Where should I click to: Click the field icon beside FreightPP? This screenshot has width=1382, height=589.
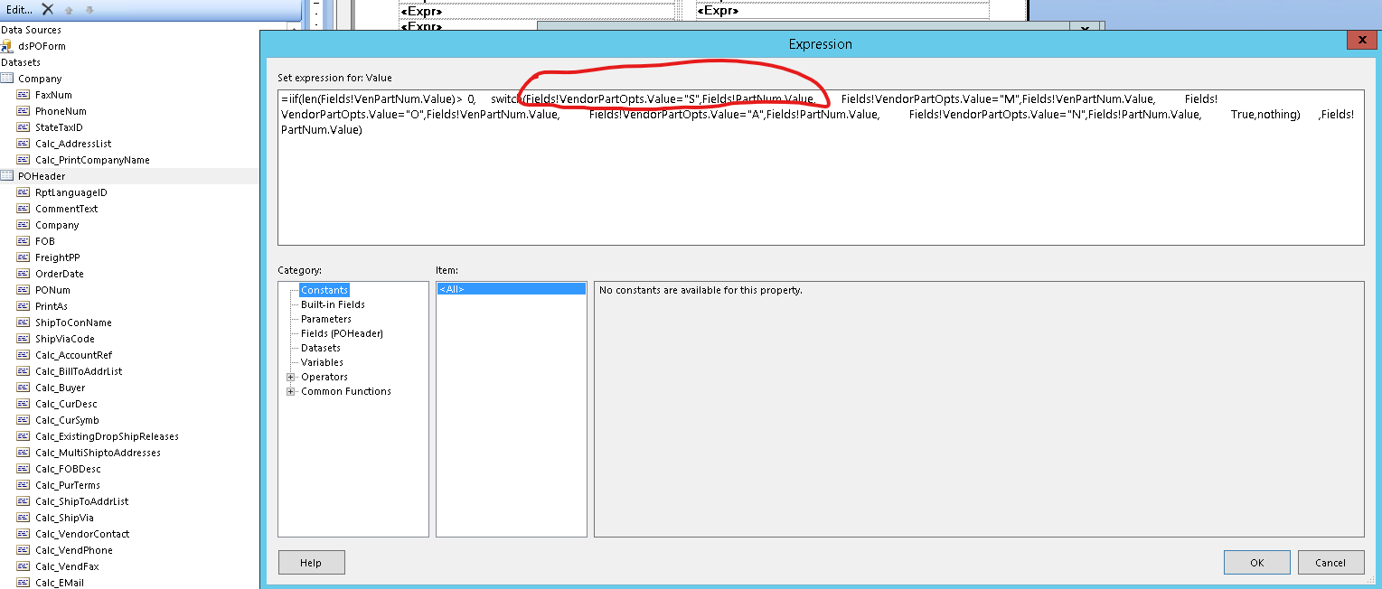click(24, 257)
